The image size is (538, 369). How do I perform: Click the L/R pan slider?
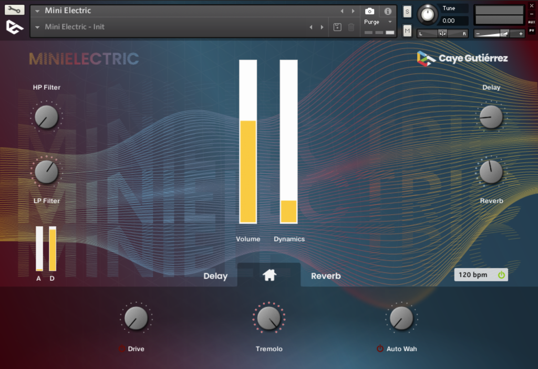coord(442,33)
